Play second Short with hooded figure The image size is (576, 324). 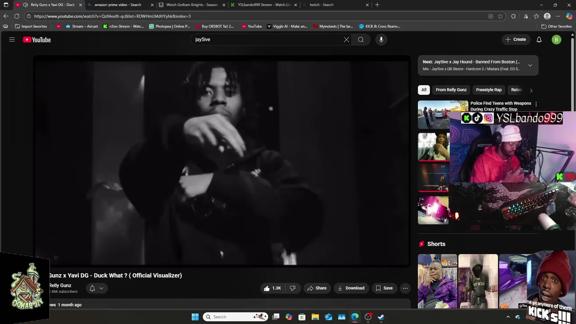point(478,281)
